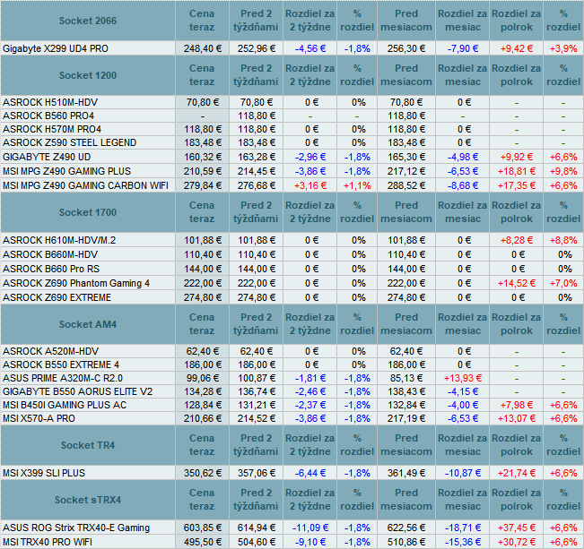Screen dimensions: 584x549
Task: Select the MSI TRX40 PRO WIFI product name
Action: click(x=48, y=542)
